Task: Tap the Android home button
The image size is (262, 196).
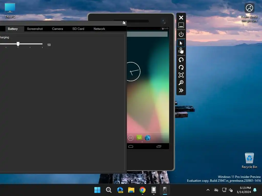Action: click(131, 146)
